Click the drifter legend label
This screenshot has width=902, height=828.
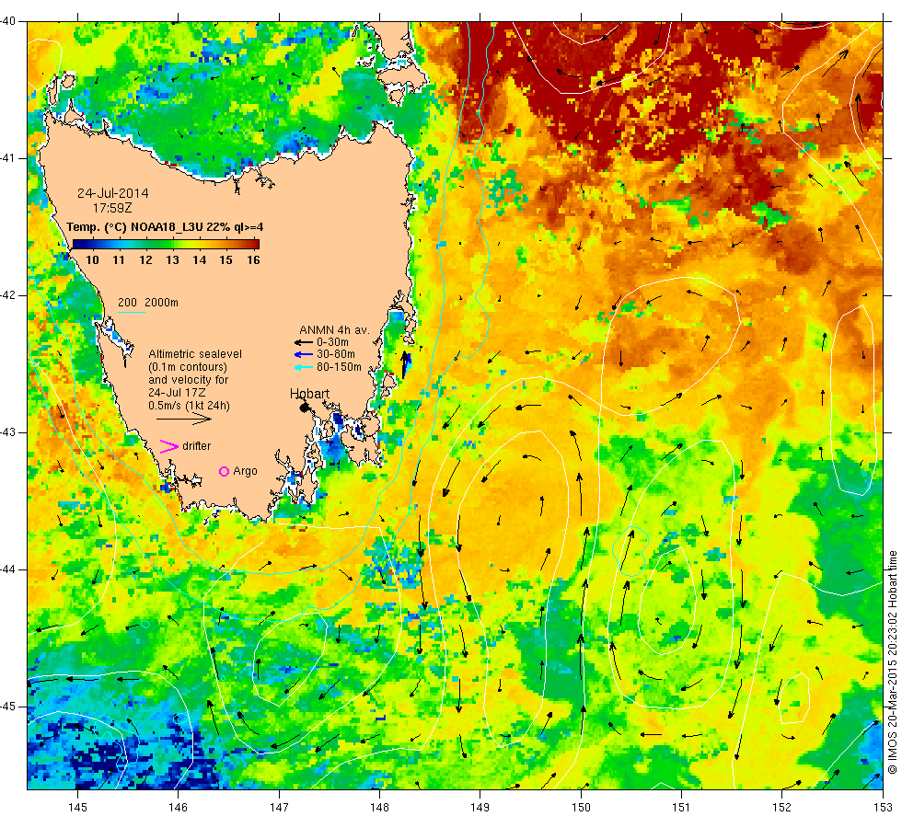pos(196,446)
